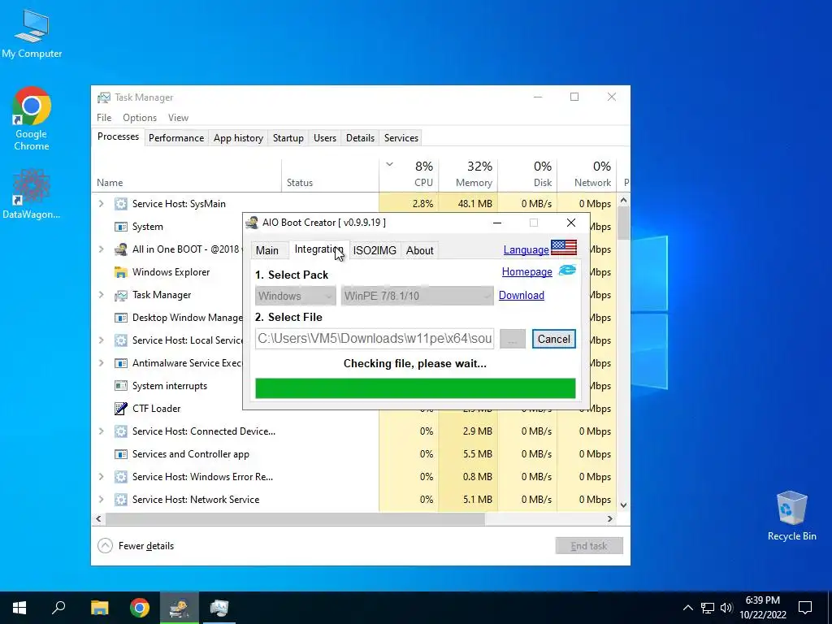The image size is (832, 624).
Task: Select the CTF Loader pen icon
Action: (x=121, y=409)
